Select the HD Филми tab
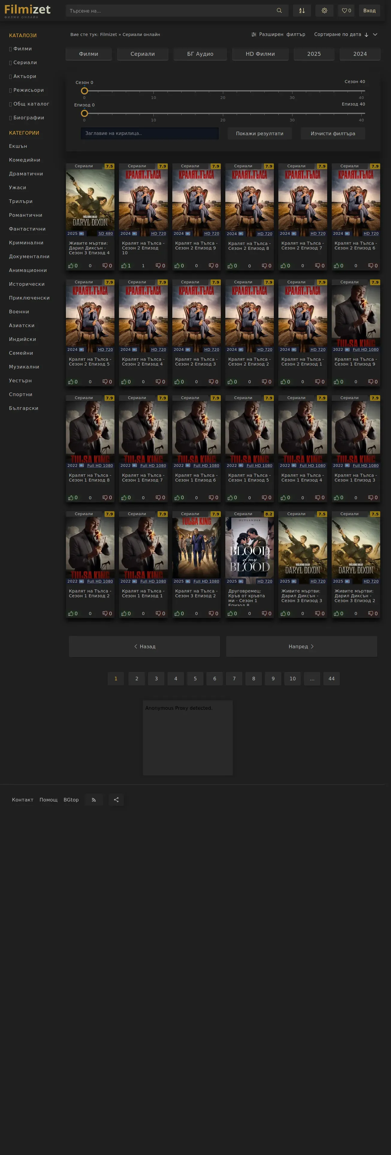The image size is (391, 1155). coord(260,54)
